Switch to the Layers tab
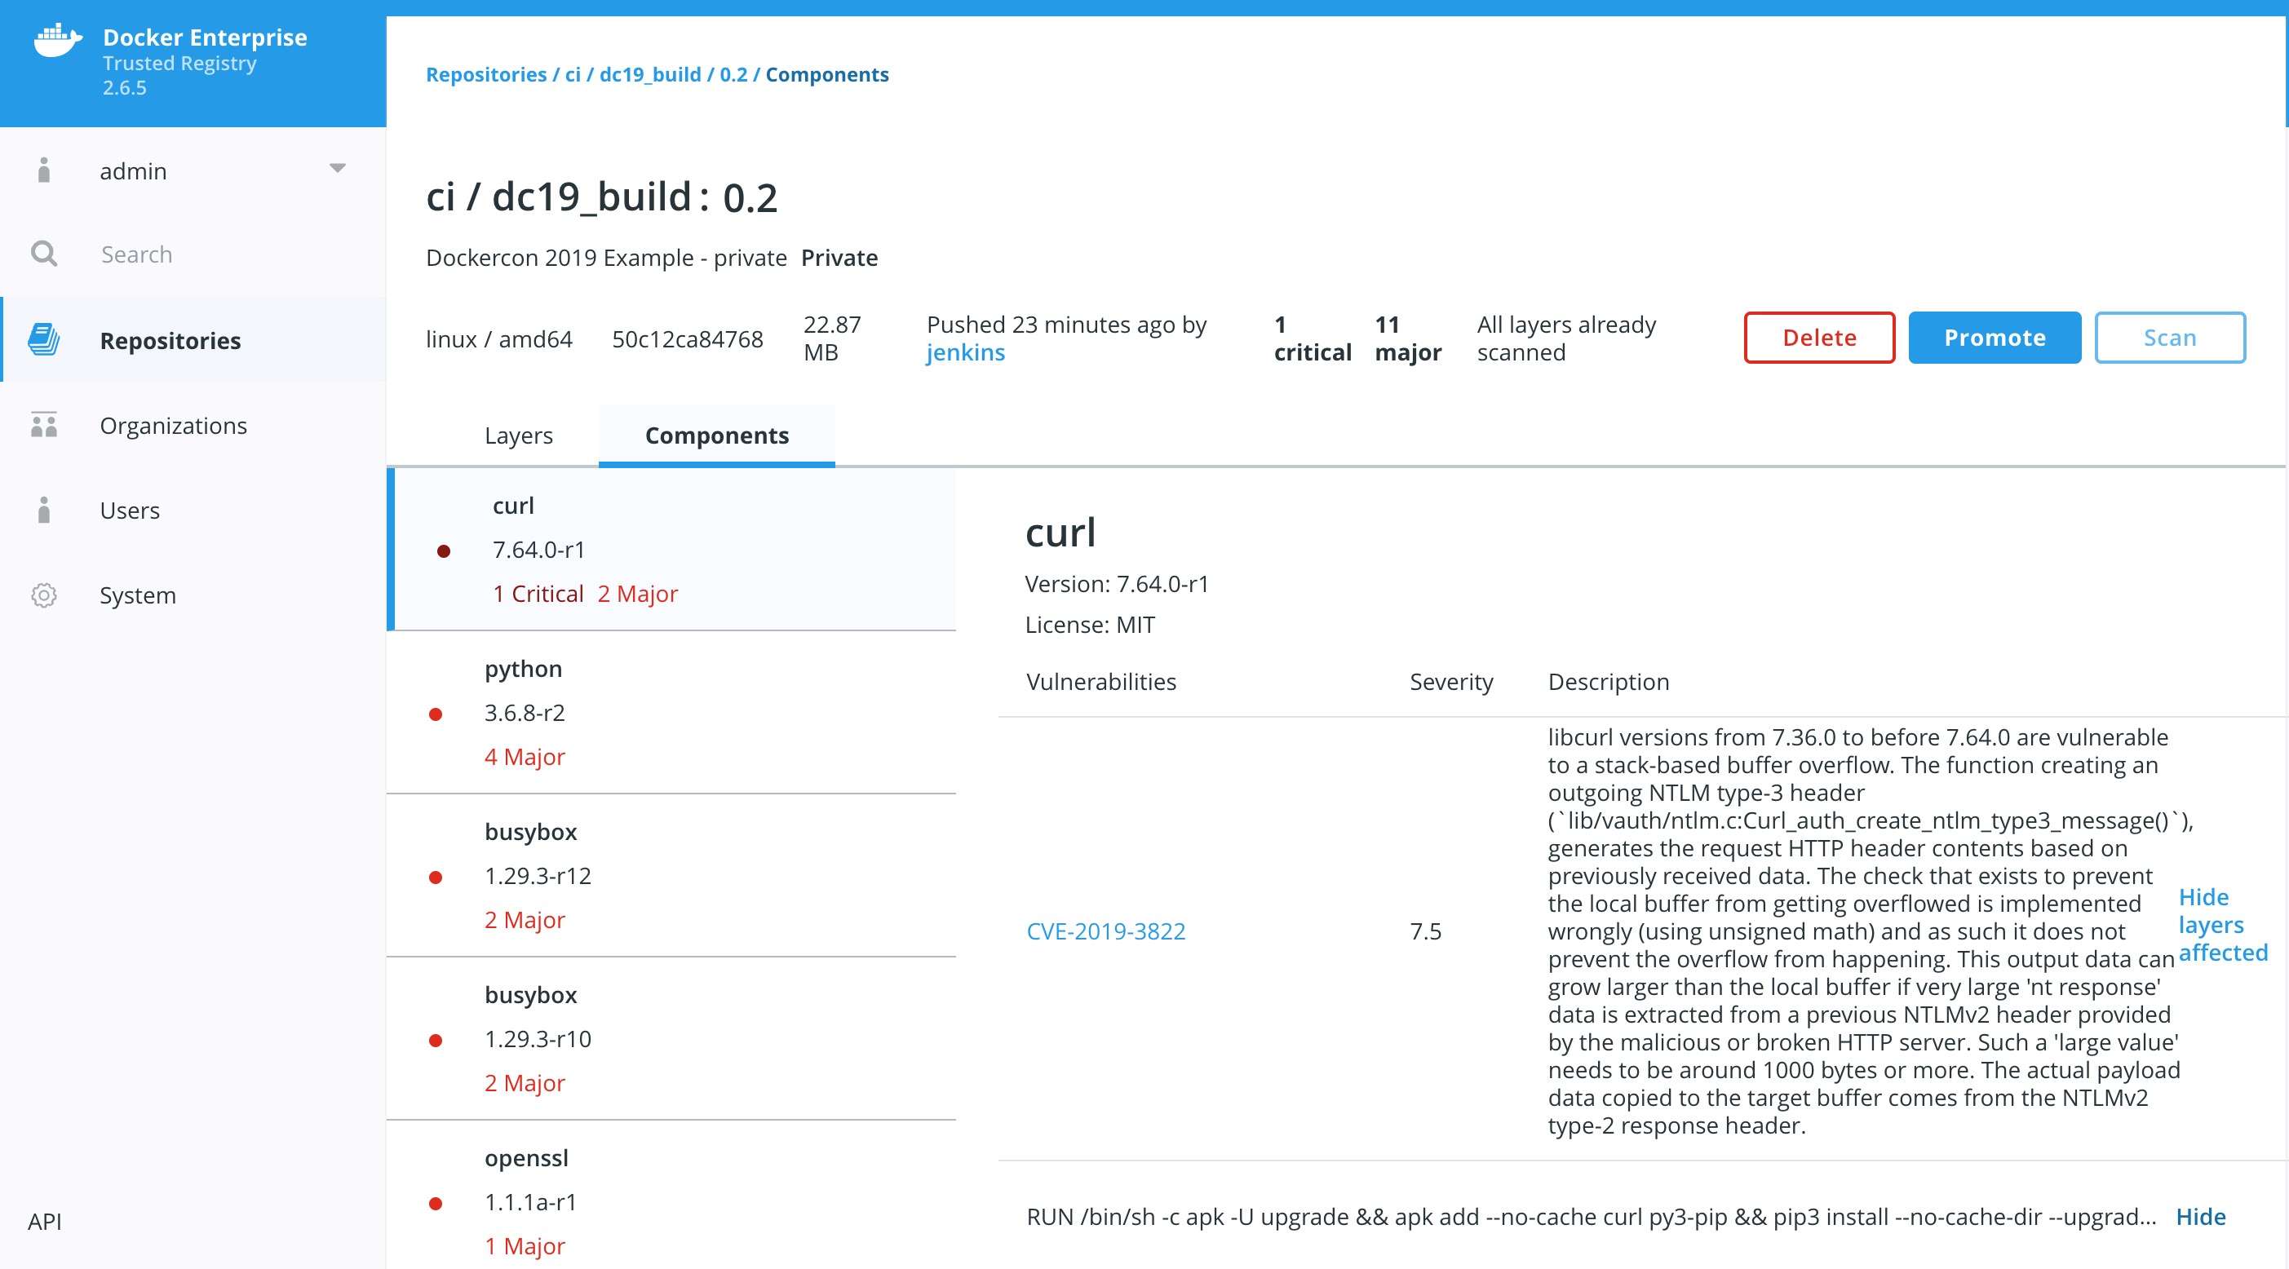 pyautogui.click(x=518, y=436)
